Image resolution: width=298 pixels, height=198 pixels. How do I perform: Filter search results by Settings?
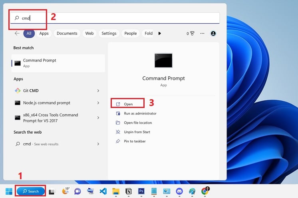(109, 34)
